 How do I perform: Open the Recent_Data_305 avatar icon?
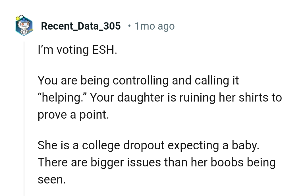coord(24,26)
